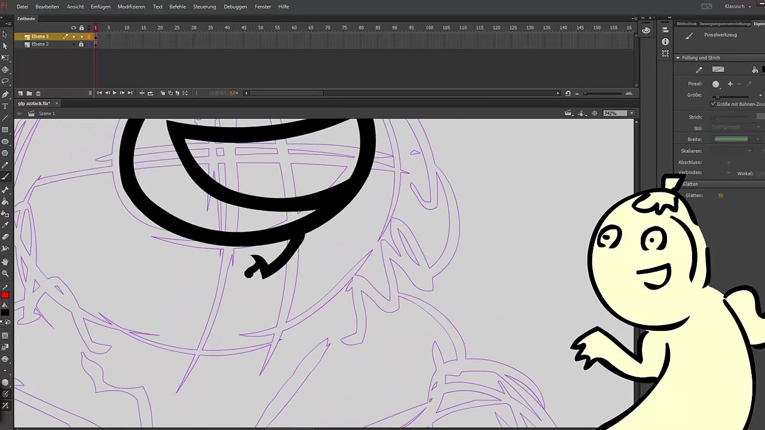Toggle visibility of all layers via the eye header
Screen dimensions: 765x430
click(74, 28)
